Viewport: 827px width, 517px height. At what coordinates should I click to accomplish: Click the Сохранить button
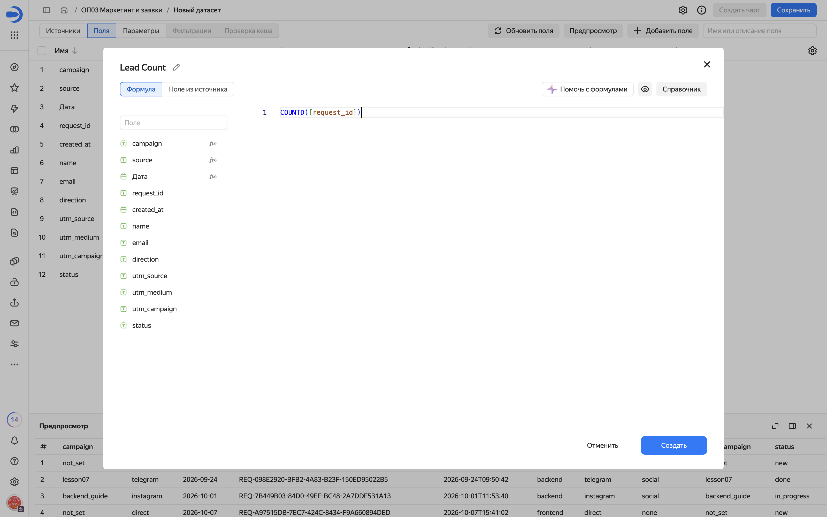click(793, 10)
